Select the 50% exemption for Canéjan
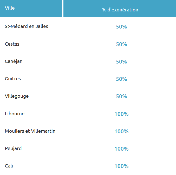 coord(121,62)
